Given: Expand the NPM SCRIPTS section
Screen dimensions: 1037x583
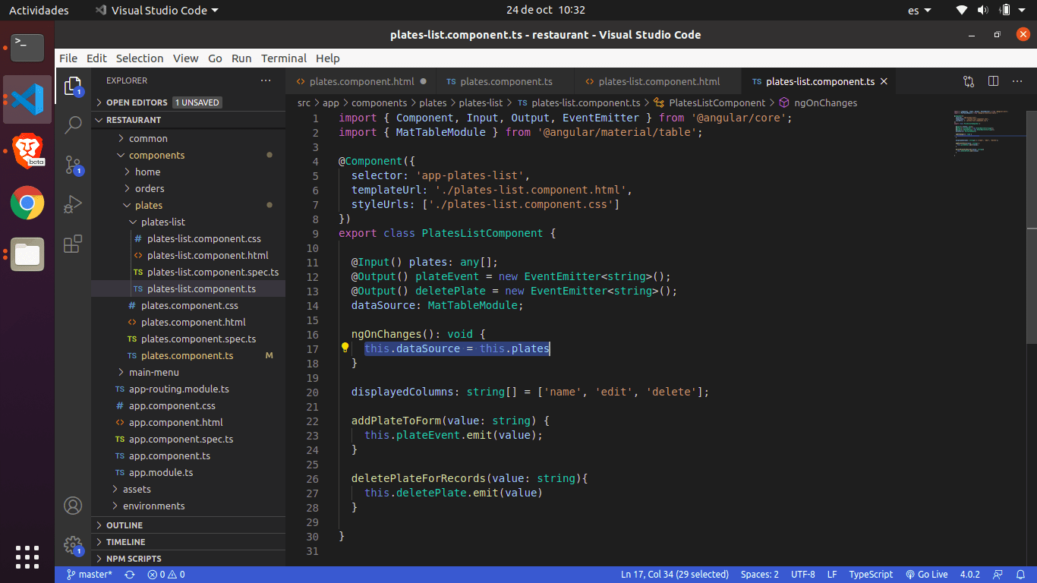Looking at the screenshot, I should point(133,559).
